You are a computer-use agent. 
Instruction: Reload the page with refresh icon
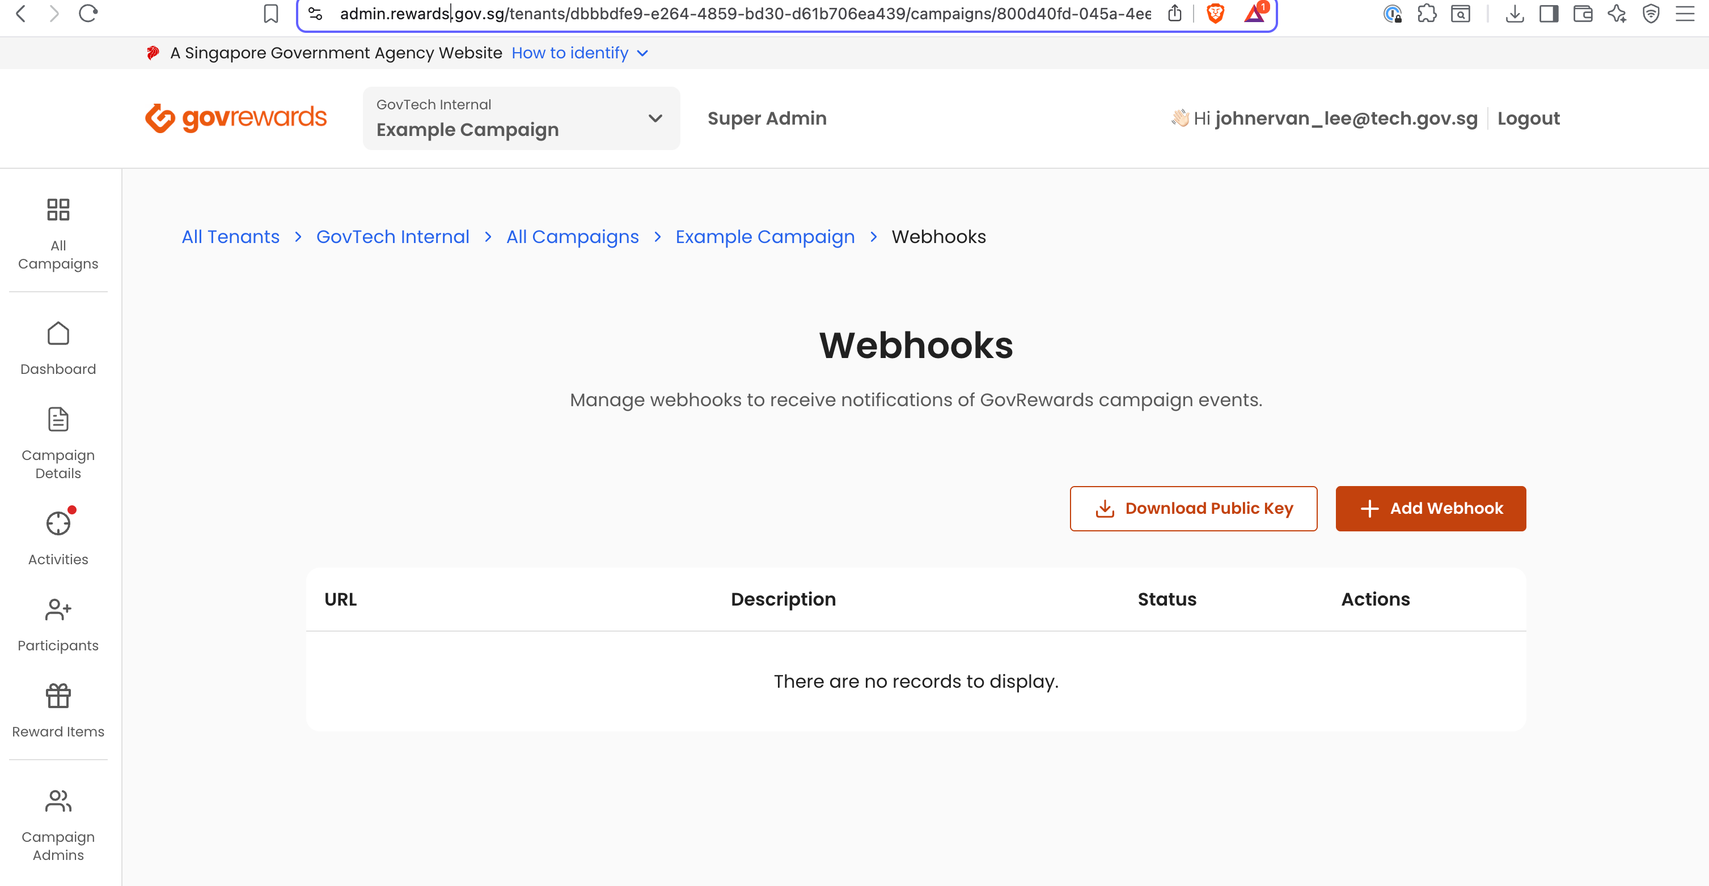point(88,13)
